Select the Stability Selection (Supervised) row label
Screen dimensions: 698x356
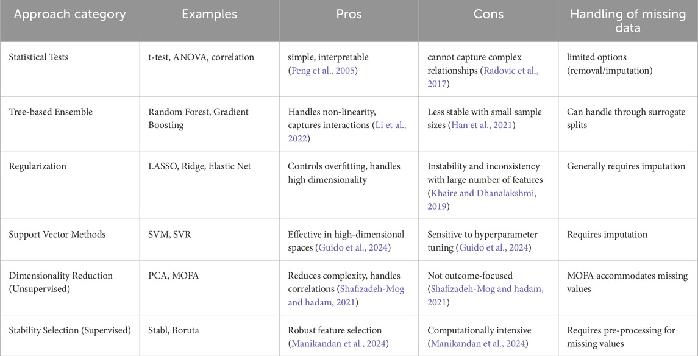70,330
